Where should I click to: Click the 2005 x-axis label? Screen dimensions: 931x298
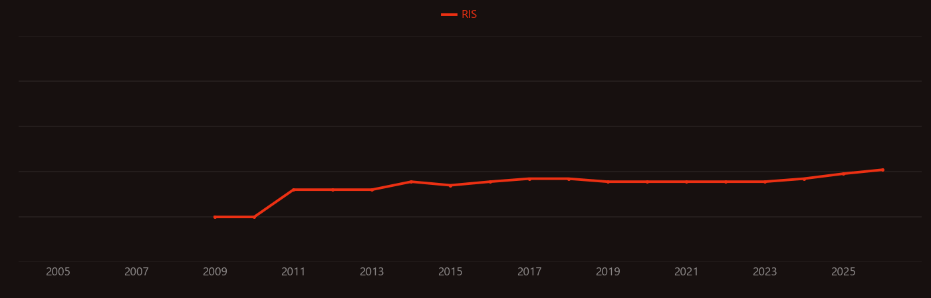click(x=58, y=272)
